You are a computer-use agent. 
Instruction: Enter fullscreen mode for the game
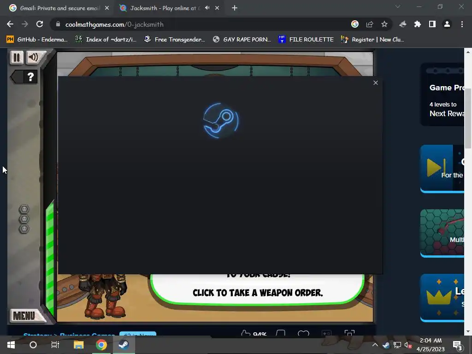click(349, 333)
